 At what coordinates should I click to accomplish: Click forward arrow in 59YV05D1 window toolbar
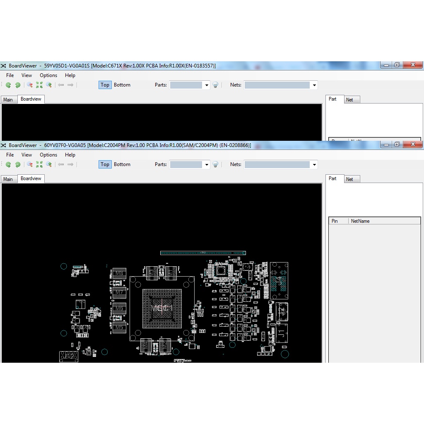[70, 85]
